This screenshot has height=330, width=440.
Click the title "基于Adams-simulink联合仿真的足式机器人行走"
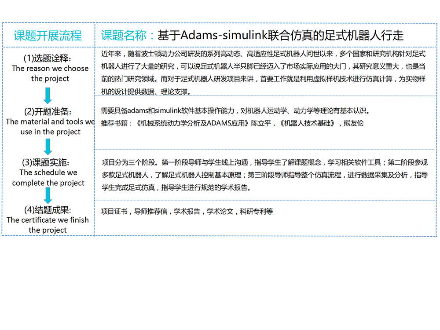280,35
